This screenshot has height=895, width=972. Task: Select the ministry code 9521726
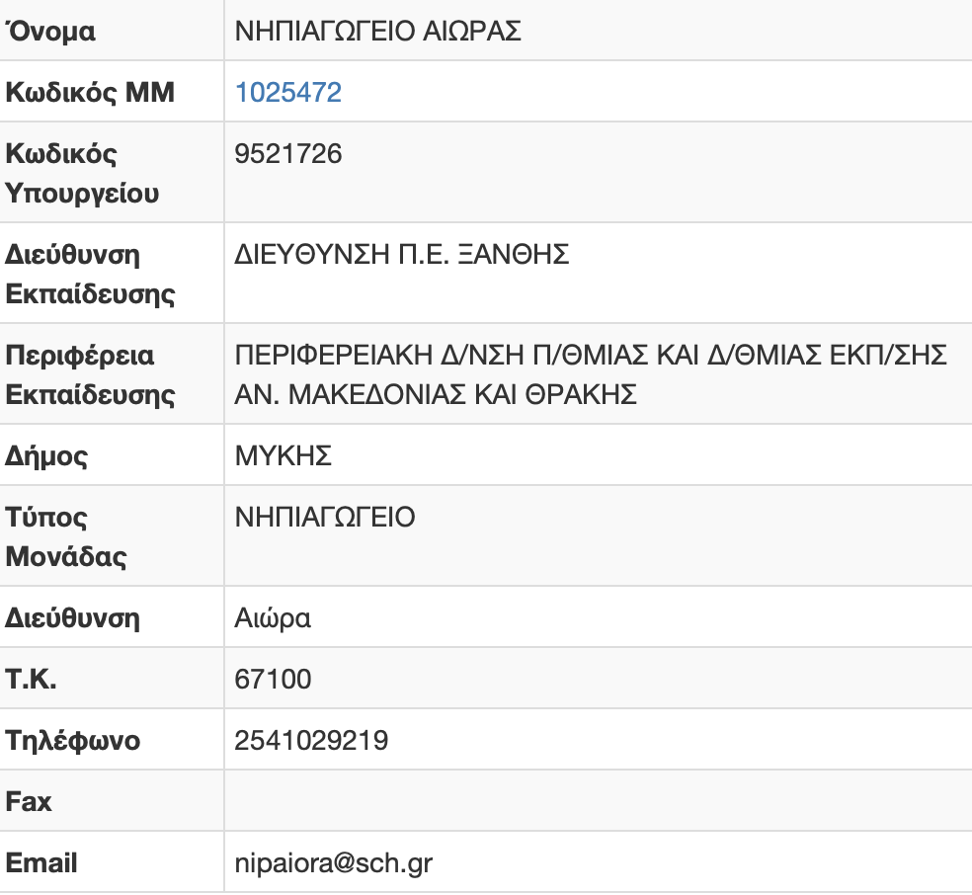(288, 154)
